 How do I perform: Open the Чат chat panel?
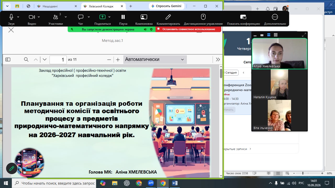pos(81,17)
